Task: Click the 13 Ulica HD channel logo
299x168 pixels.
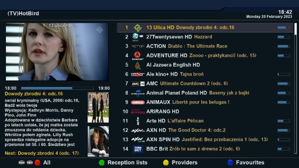Action: tap(138, 28)
